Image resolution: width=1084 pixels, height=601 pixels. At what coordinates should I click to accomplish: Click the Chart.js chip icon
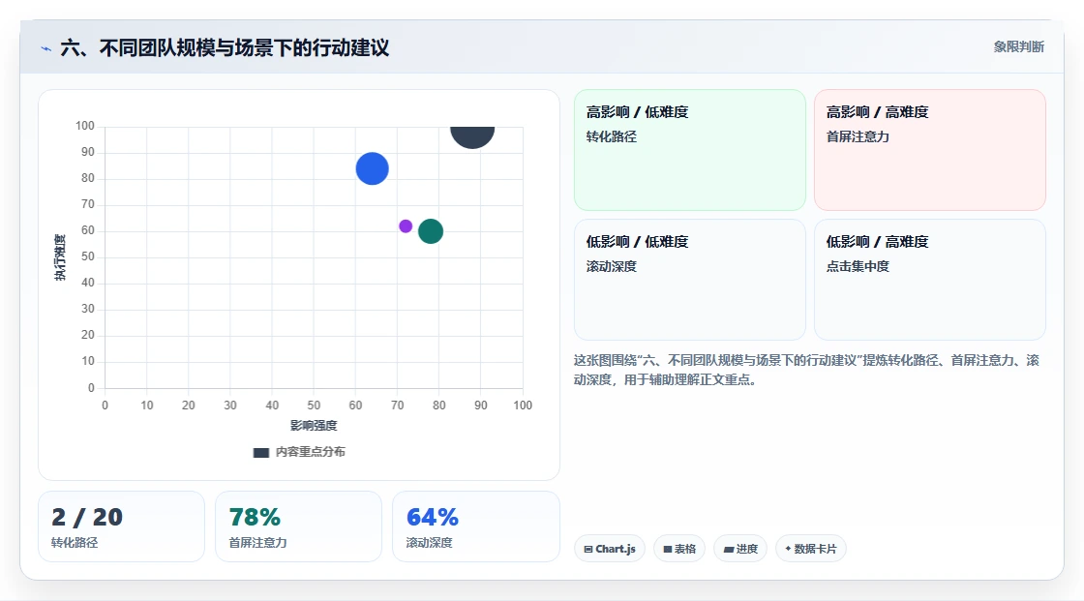tap(588, 549)
